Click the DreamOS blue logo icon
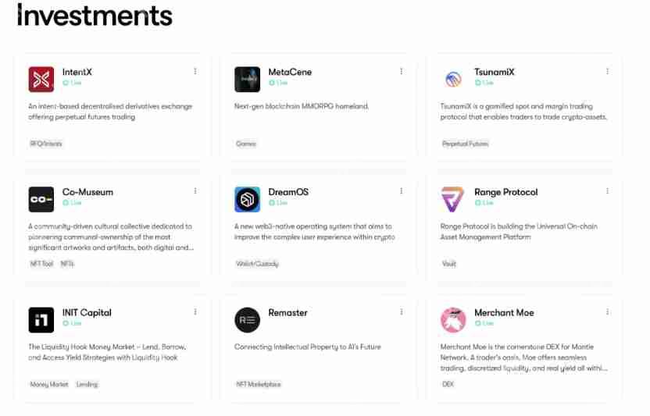Image resolution: width=650 pixels, height=416 pixels. coord(247,199)
